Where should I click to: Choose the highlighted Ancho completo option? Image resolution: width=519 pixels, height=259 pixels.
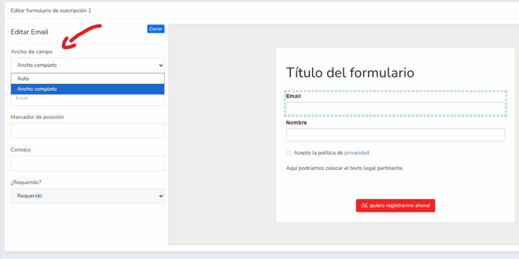pos(87,89)
